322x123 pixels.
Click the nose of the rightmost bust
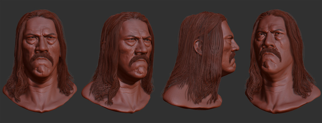(269, 41)
